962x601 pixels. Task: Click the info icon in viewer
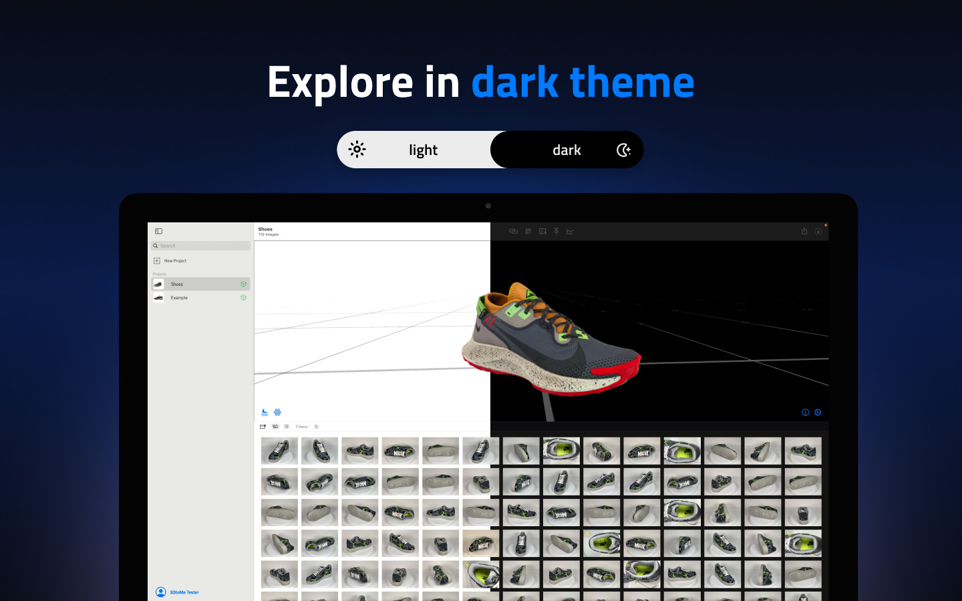pos(805,412)
